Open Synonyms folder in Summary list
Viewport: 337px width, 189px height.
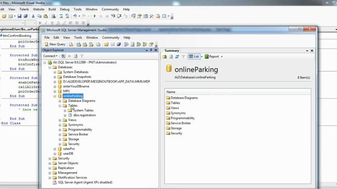point(178,113)
